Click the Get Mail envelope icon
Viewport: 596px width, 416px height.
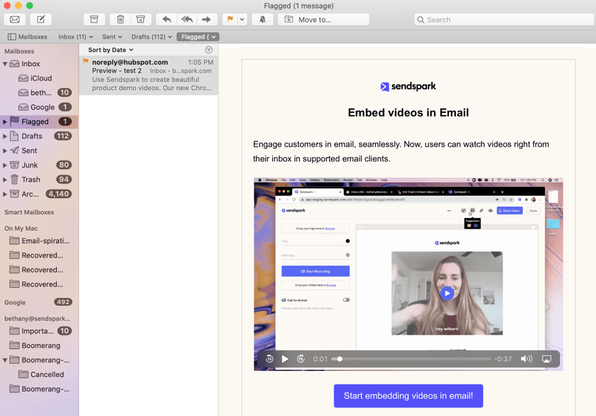[15, 20]
